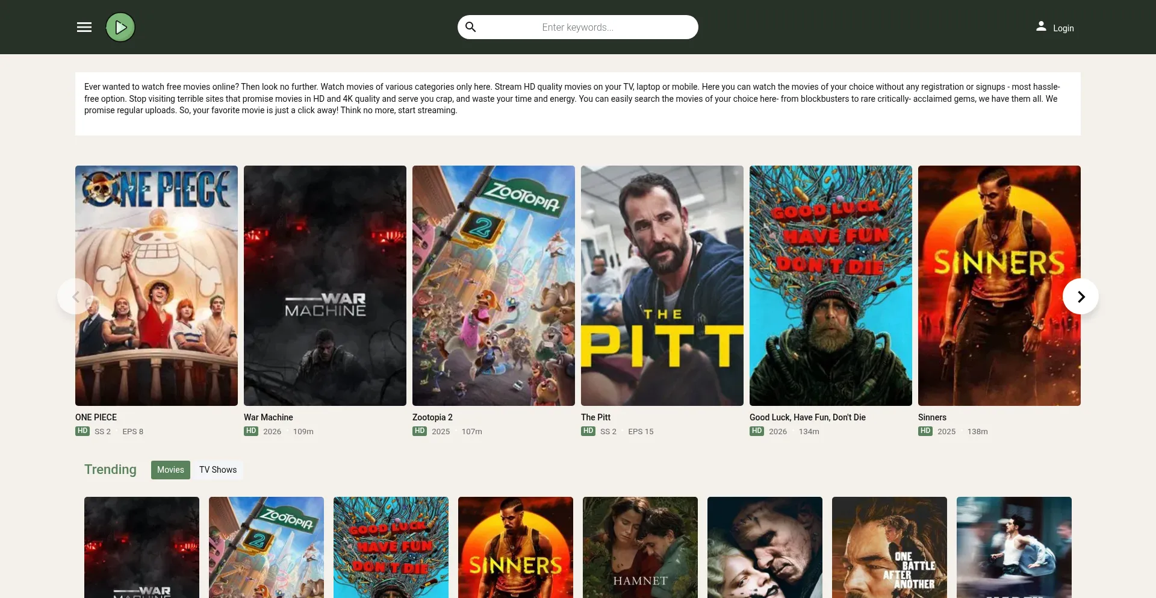Click the Trending section heading
The height and width of the screenshot is (598, 1156).
point(110,470)
